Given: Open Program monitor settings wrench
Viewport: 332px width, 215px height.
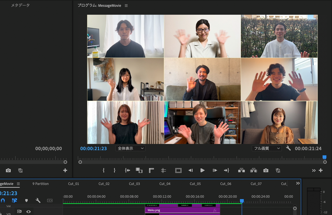Looking at the screenshot, I should click(288, 148).
